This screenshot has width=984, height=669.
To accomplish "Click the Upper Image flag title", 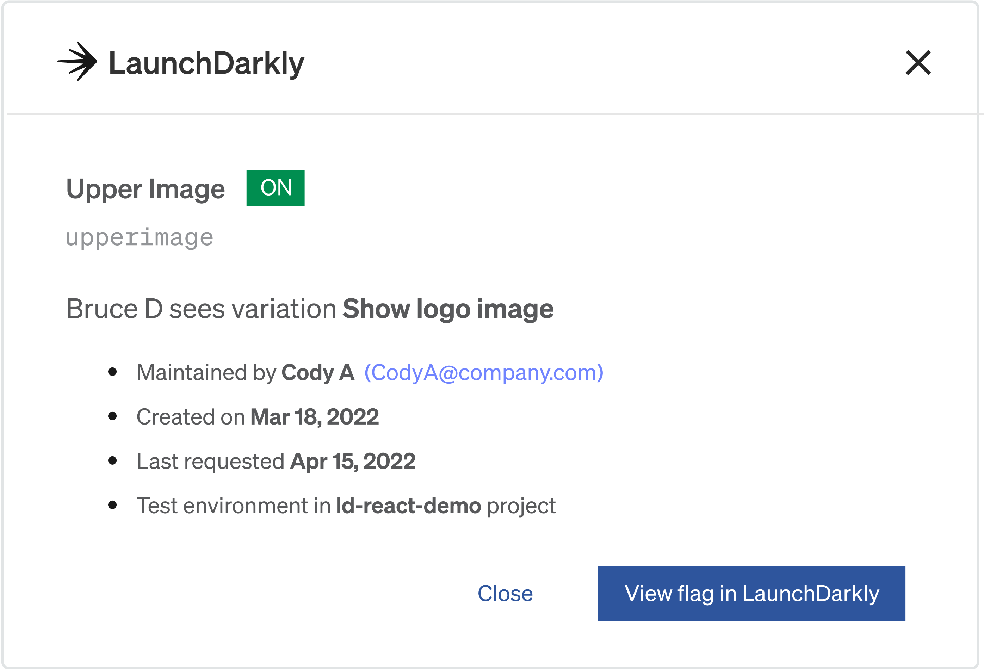I will pyautogui.click(x=146, y=188).
